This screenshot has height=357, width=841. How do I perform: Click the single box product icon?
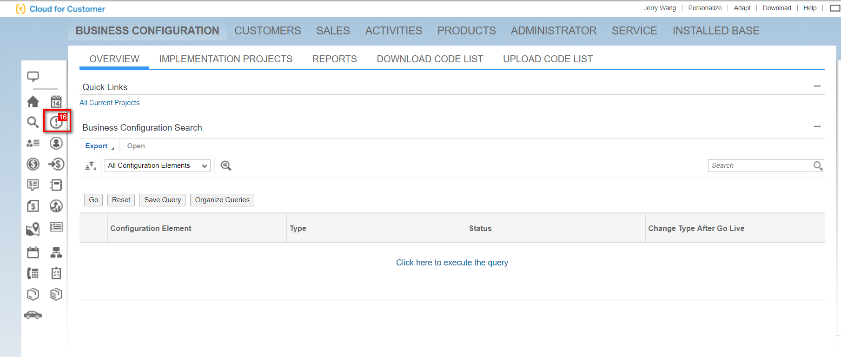pyautogui.click(x=33, y=294)
